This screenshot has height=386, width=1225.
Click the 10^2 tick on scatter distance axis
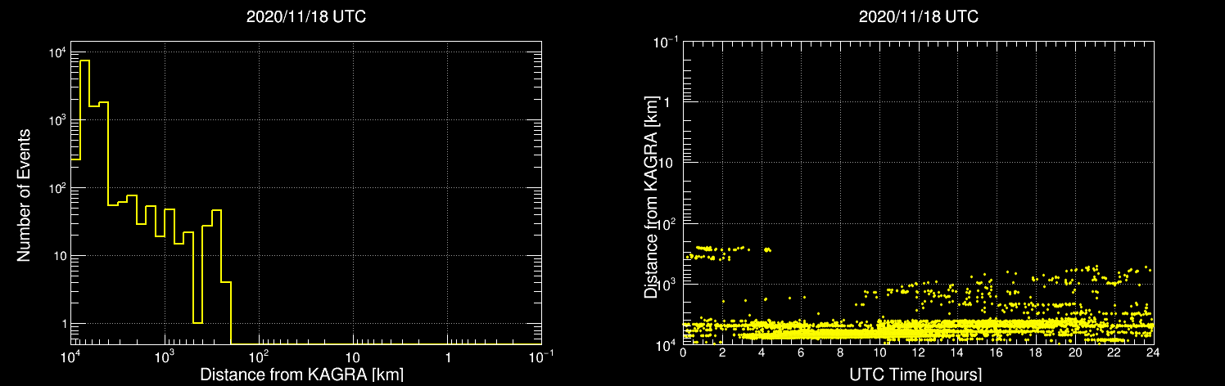click(668, 223)
